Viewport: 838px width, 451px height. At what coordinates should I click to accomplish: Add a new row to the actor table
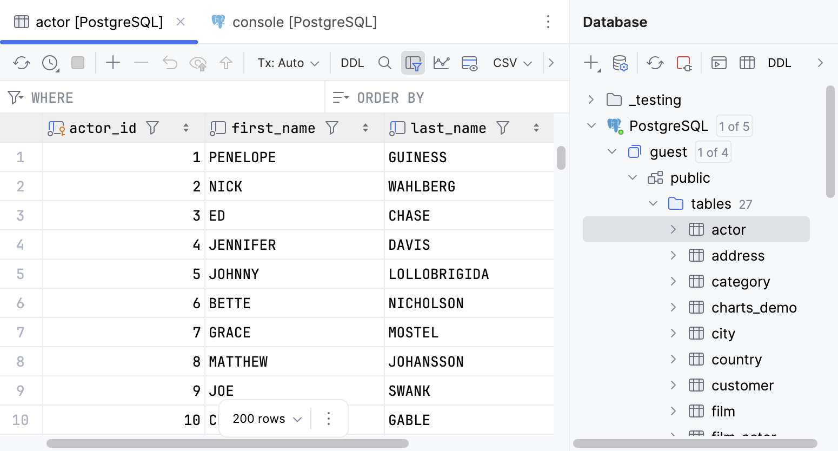pos(113,63)
